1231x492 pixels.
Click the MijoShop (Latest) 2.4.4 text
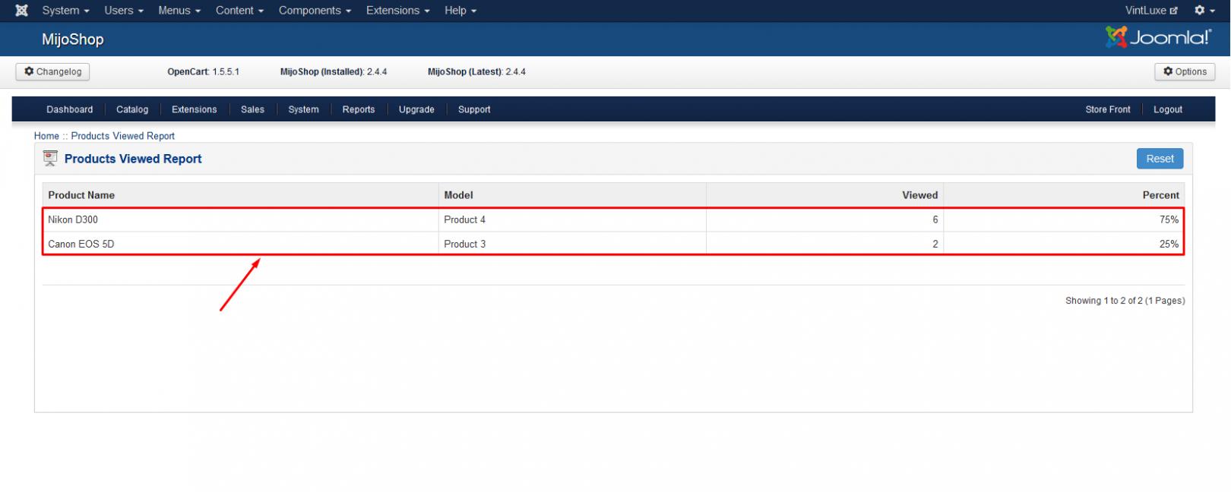476,71
